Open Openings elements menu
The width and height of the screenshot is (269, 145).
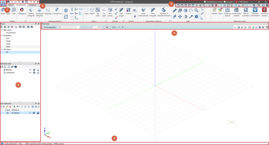[48, 11]
